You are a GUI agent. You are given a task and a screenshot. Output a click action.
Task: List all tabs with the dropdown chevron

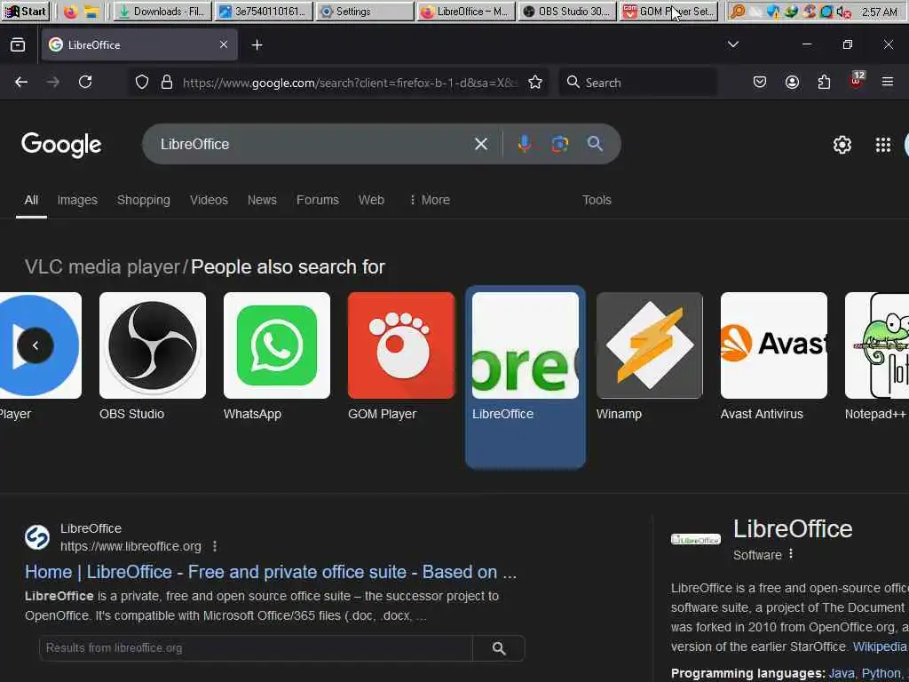coord(732,44)
